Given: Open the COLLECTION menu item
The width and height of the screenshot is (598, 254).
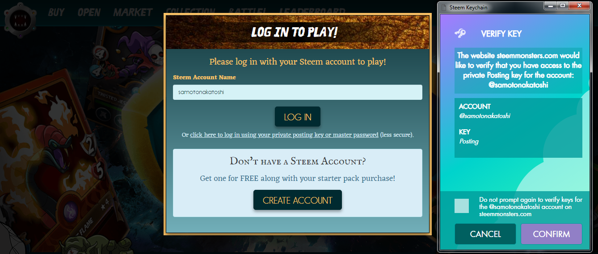Looking at the screenshot, I should [x=190, y=12].
